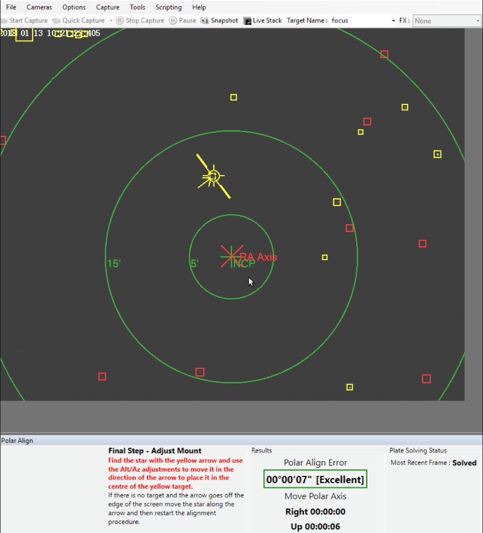Viewport: 483px width, 533px height.
Task: Click the timestamp overlay in the image corner
Action: (x=50, y=33)
